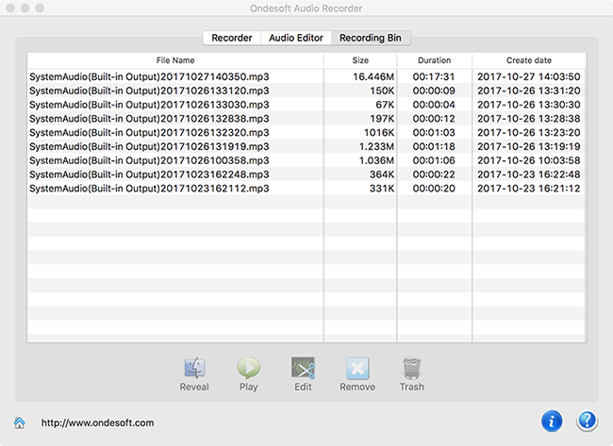Click create date 2017-10-26 13:19:19
The width and height of the screenshot is (613, 446).
coord(529,146)
